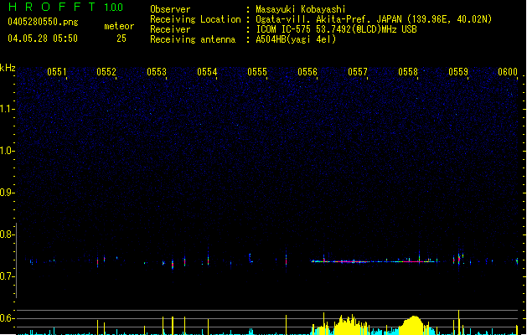Click the long horizontal echo trace after 0556
This screenshot has width=527, height=335.
(x=373, y=261)
